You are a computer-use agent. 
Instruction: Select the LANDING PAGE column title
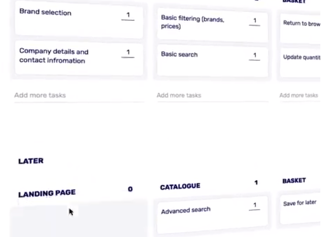(x=47, y=193)
